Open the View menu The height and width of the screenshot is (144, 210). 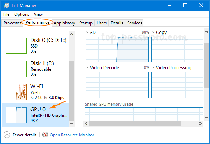38,14
